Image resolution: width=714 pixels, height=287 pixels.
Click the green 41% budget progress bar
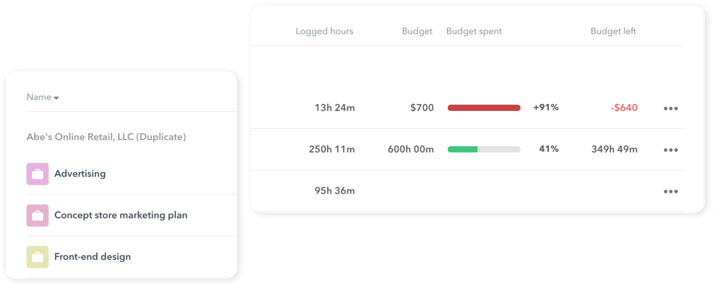(x=484, y=149)
